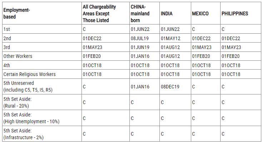262x142 pixels.
Task: Click the 4th preference cell under INDIA
Action: click(x=170, y=65)
